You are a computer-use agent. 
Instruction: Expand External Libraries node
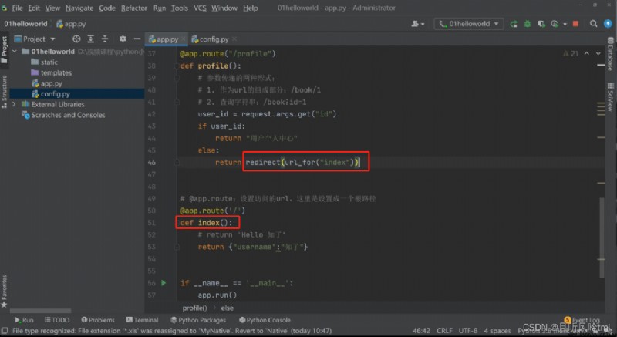pyautogui.click(x=15, y=105)
